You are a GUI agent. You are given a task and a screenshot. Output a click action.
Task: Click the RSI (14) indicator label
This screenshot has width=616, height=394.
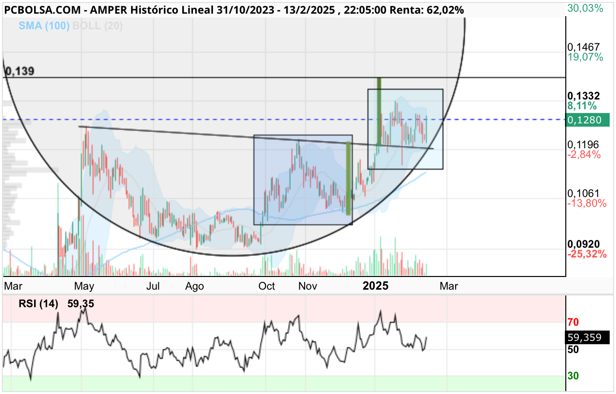[38, 304]
